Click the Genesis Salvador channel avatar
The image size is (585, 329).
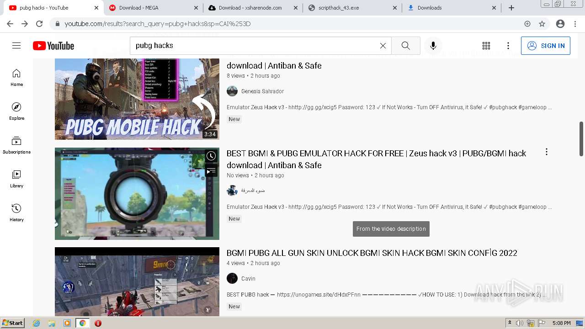pos(232,91)
